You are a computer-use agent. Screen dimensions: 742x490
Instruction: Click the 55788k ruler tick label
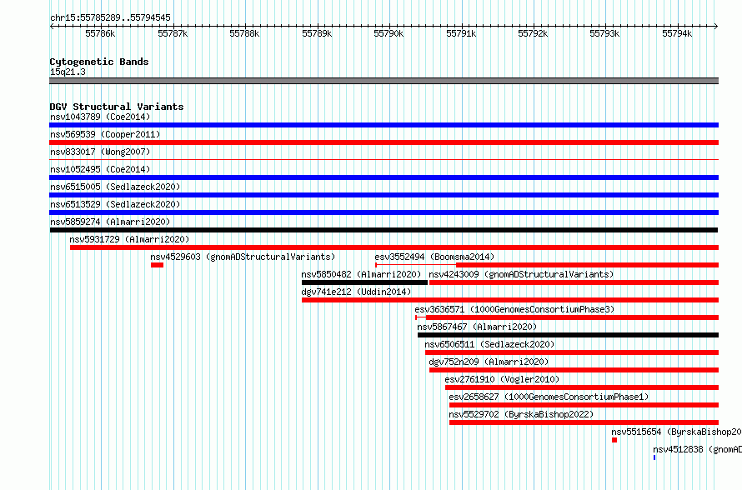244,33
